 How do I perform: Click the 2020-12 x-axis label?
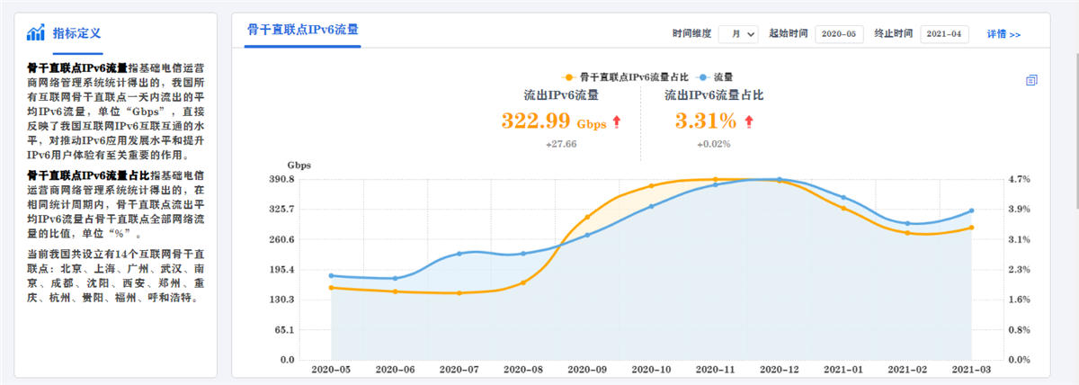point(780,369)
